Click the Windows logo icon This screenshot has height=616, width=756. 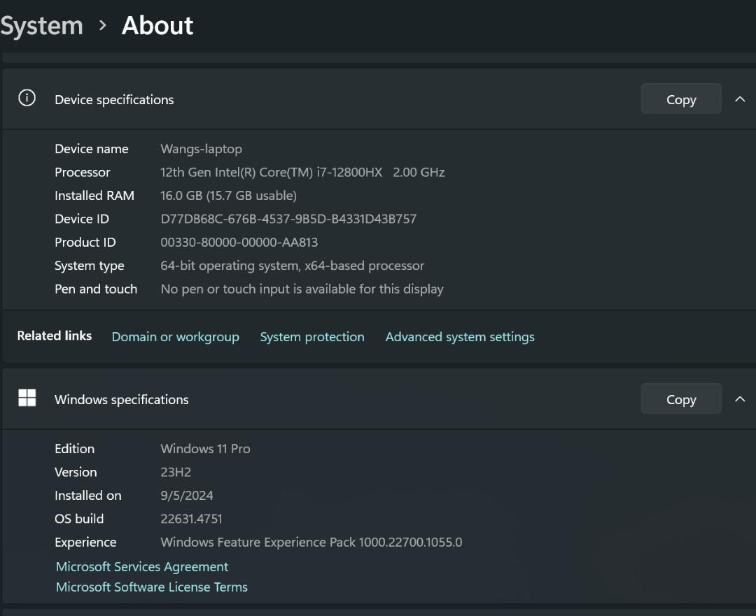tap(27, 398)
